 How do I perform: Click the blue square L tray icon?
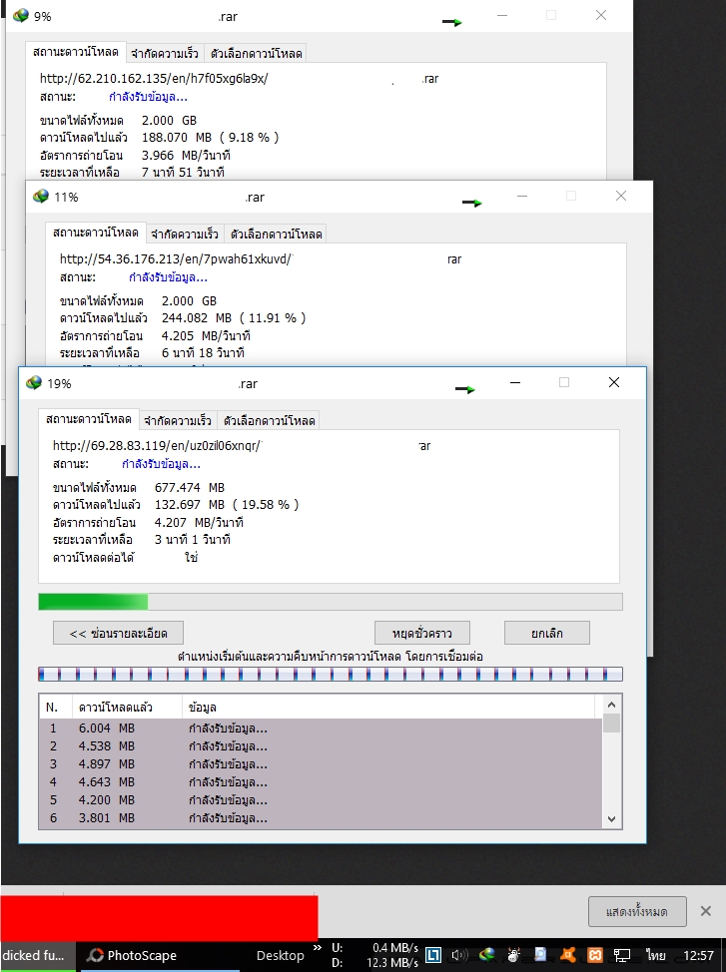click(433, 955)
